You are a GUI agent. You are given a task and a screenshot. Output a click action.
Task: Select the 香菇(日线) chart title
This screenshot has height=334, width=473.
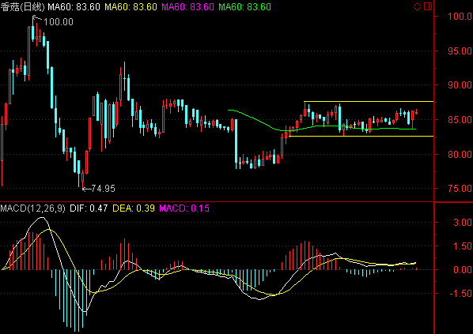[22, 7]
